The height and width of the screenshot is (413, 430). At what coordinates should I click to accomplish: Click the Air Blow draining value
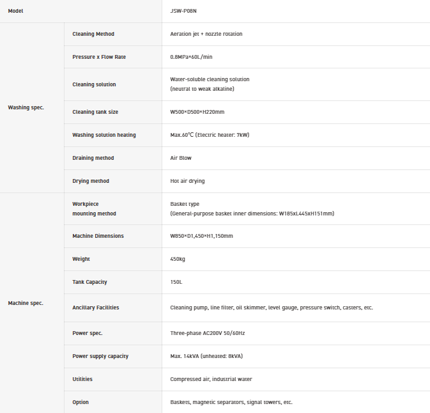coord(181,158)
